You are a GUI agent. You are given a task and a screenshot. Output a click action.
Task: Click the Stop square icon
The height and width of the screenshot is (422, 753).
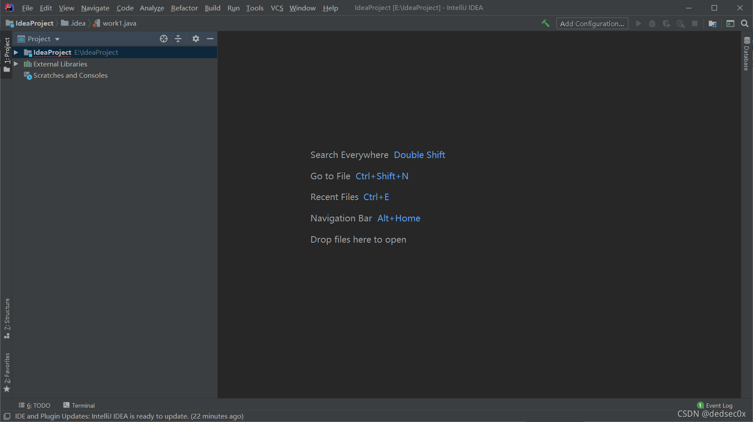(695, 23)
